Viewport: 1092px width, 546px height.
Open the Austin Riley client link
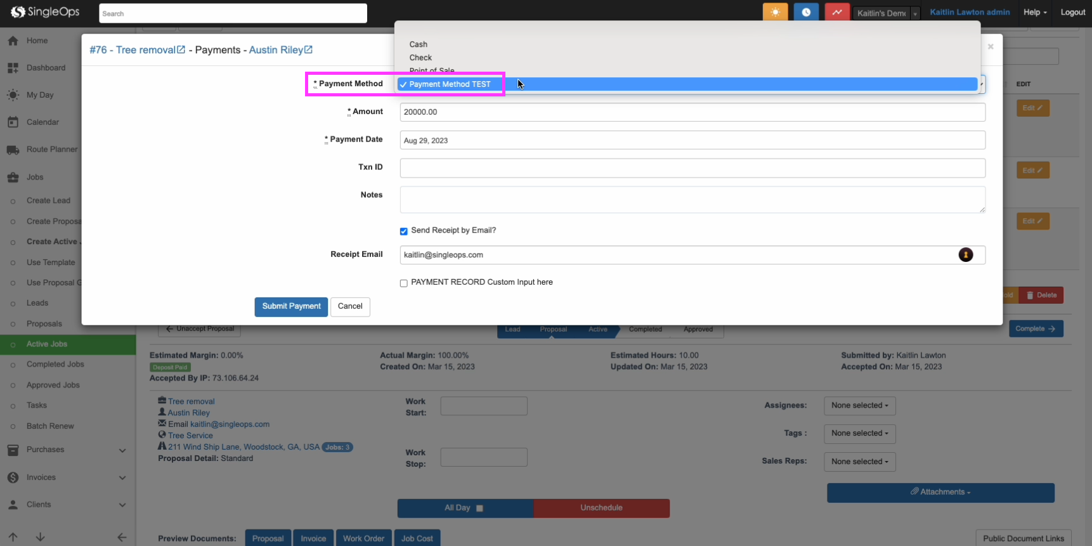276,49
